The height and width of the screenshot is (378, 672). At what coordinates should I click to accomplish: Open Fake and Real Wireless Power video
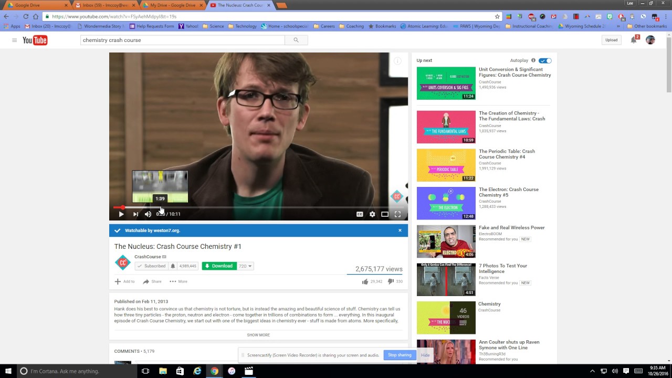[x=512, y=228]
